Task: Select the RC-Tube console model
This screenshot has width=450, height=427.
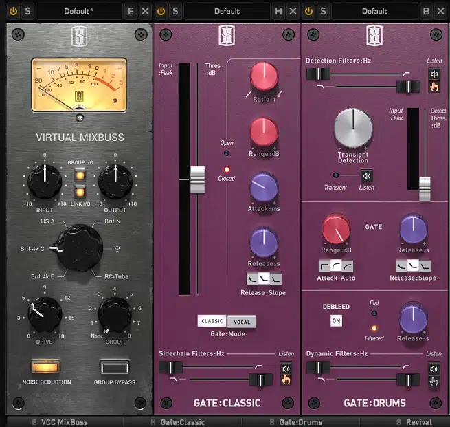Action: 116,276
